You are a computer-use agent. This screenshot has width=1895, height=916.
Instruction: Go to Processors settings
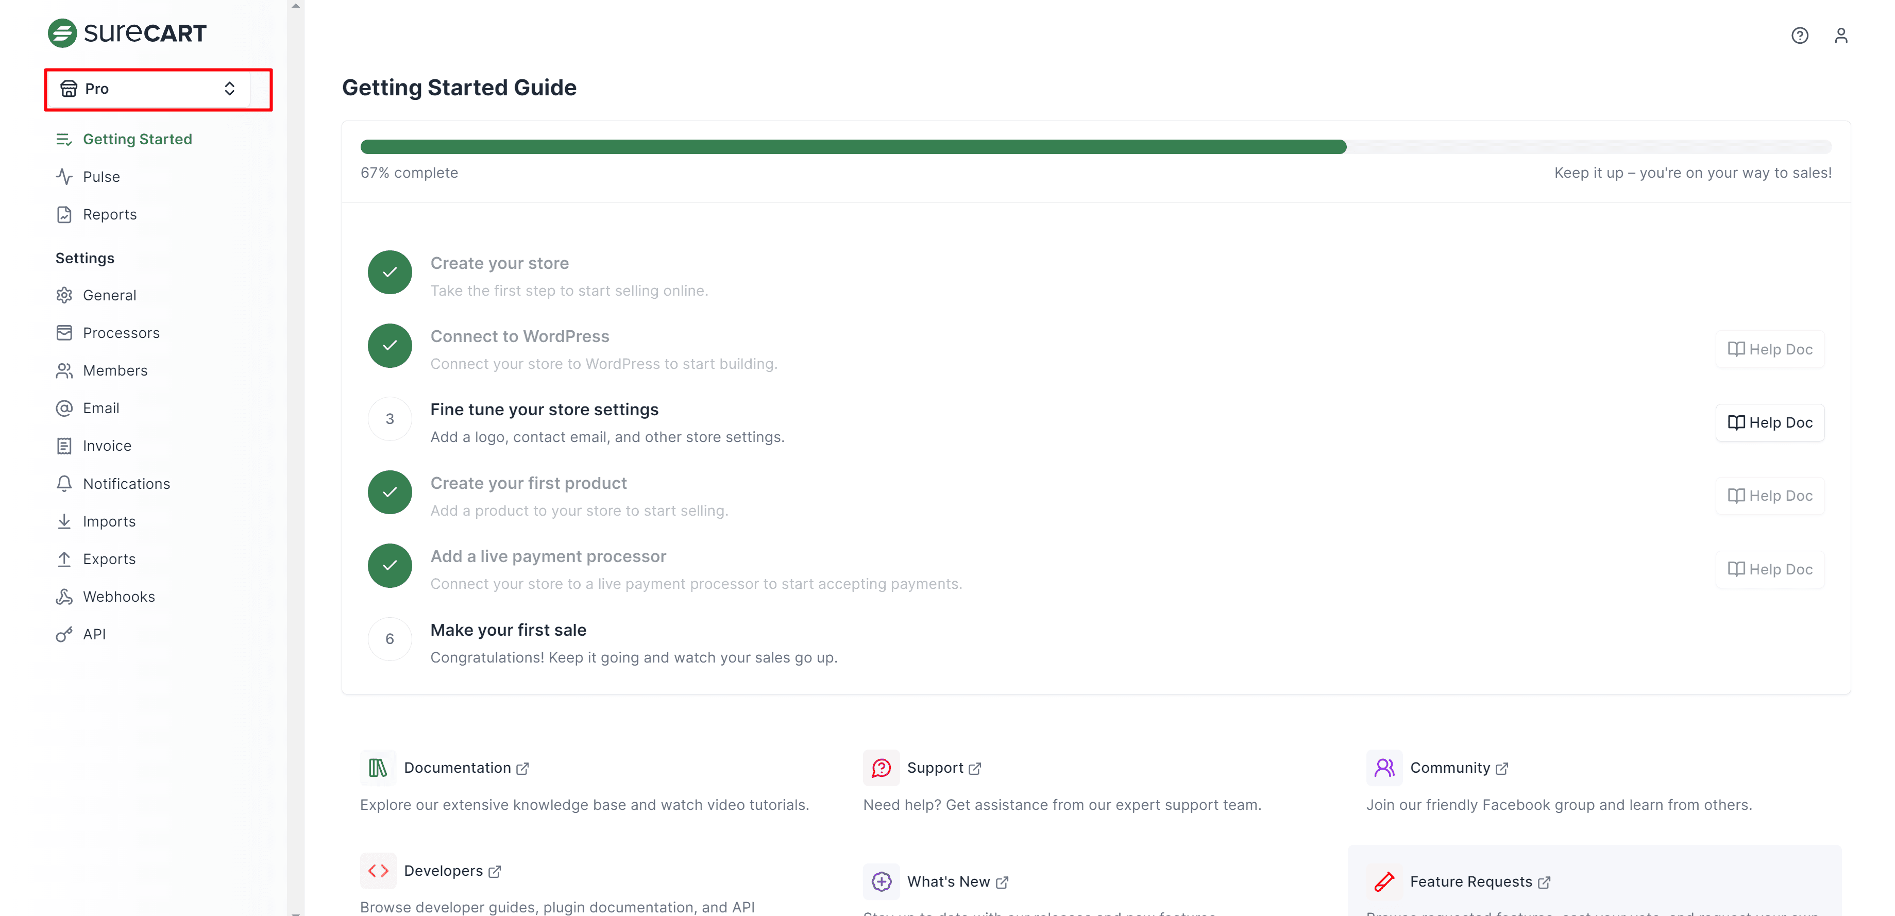point(121,333)
